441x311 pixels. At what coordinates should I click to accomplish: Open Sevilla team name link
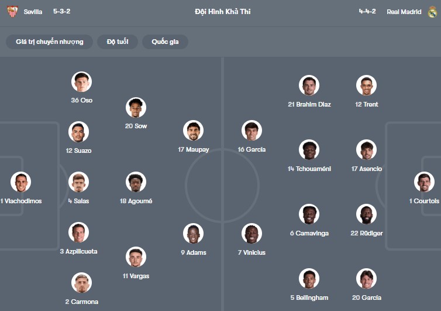click(x=33, y=12)
